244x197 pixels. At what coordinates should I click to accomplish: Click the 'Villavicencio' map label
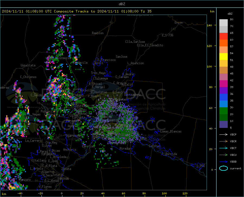pos(60,58)
